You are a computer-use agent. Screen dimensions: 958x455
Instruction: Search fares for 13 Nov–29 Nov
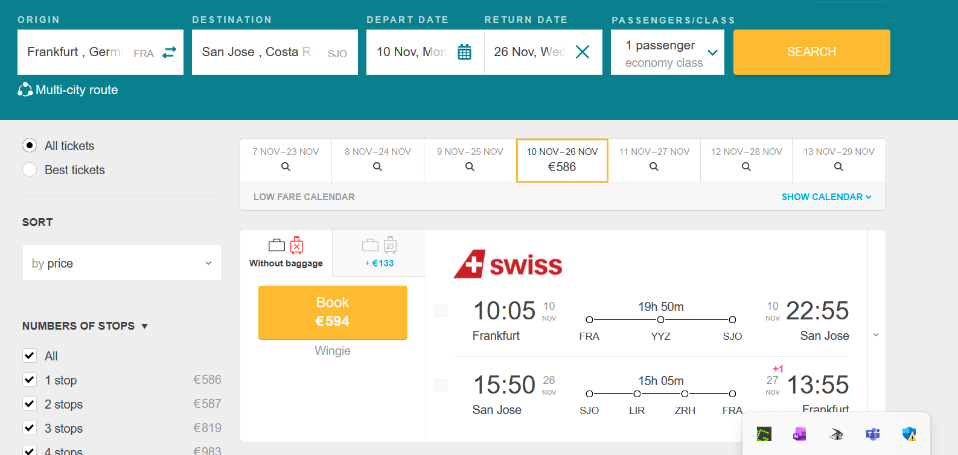coord(838,160)
